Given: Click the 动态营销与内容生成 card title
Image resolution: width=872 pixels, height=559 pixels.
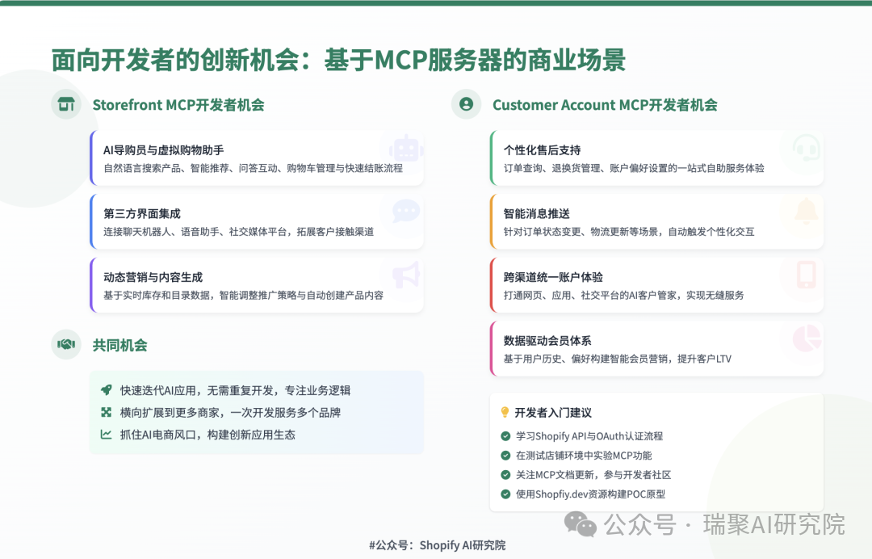Looking at the screenshot, I should click(153, 277).
